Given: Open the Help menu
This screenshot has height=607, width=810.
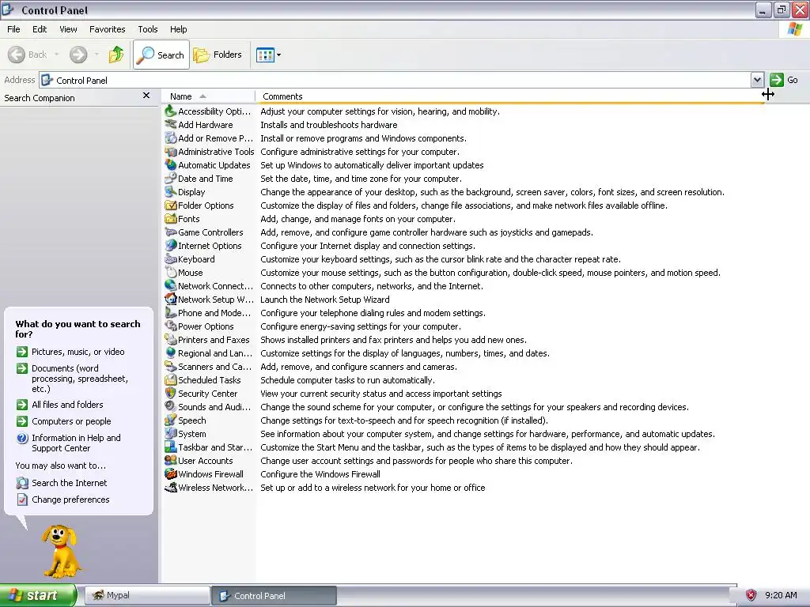Looking at the screenshot, I should click(x=178, y=29).
